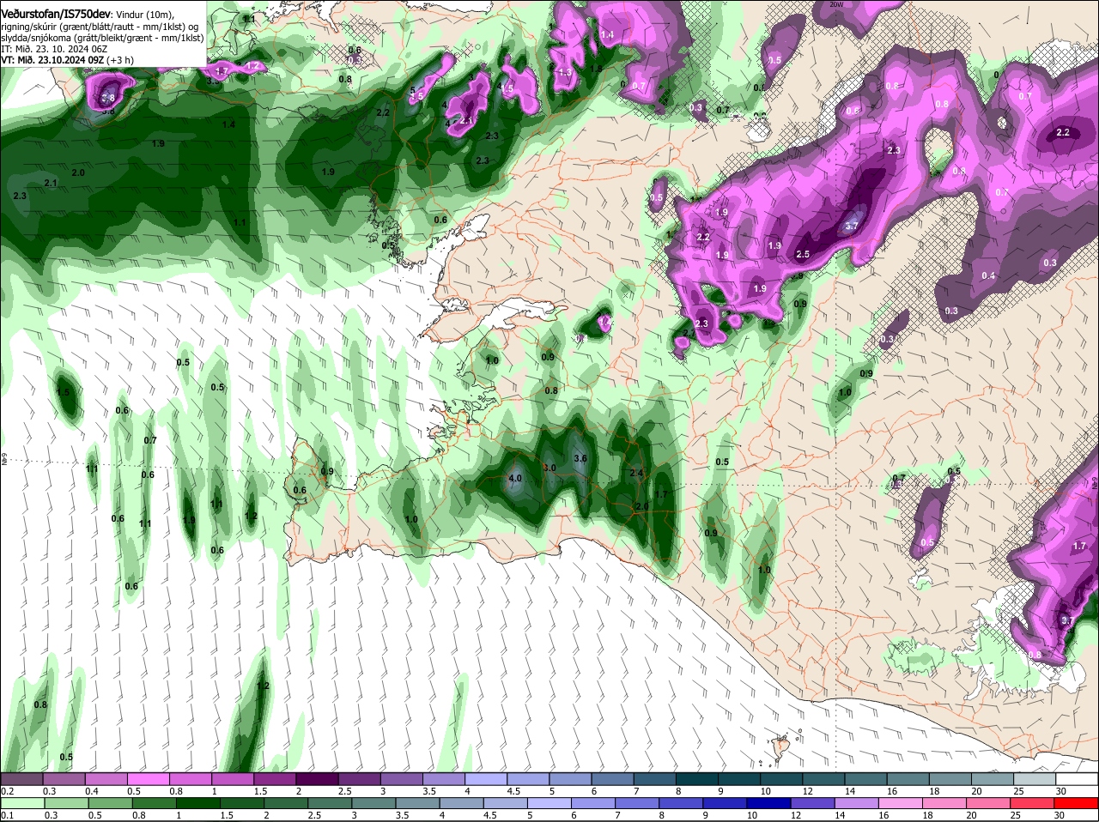Click the 20W longitude label at the top

(x=837, y=4)
